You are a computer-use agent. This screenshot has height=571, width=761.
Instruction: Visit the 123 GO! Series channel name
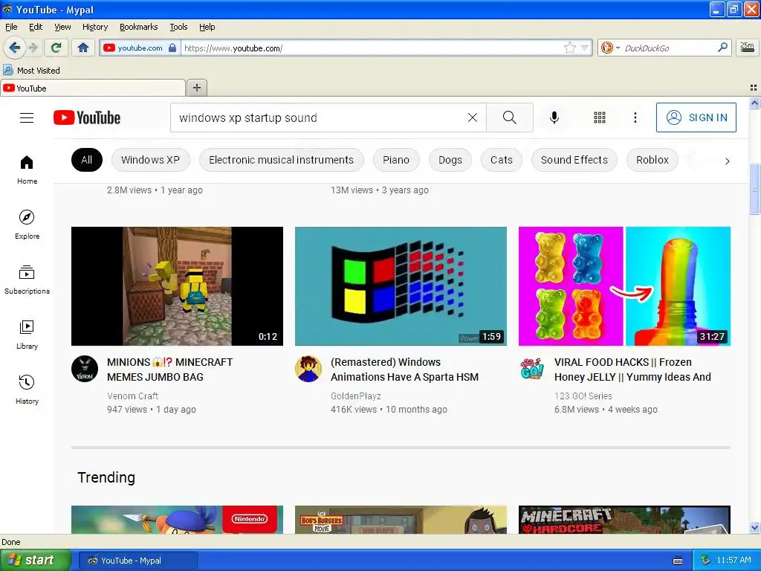tap(583, 396)
